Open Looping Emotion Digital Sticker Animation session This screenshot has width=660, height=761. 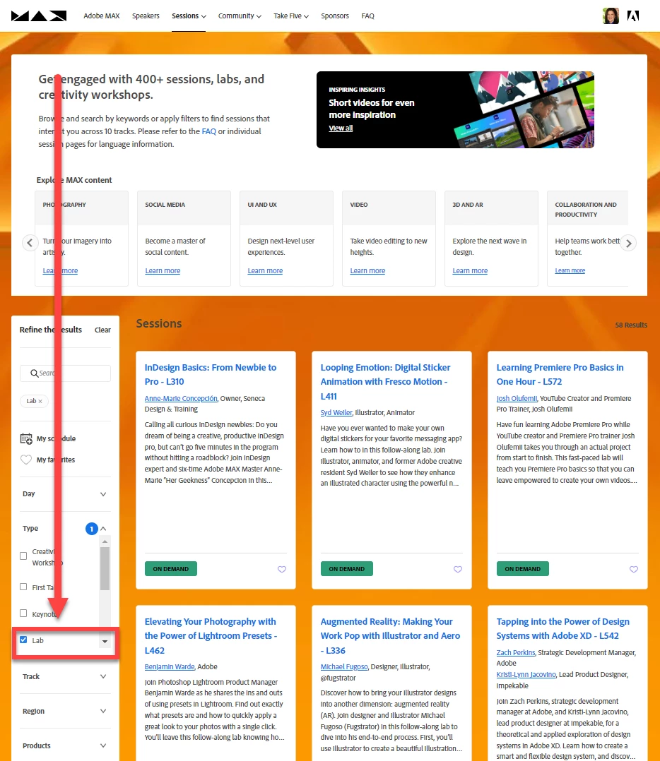(x=385, y=382)
